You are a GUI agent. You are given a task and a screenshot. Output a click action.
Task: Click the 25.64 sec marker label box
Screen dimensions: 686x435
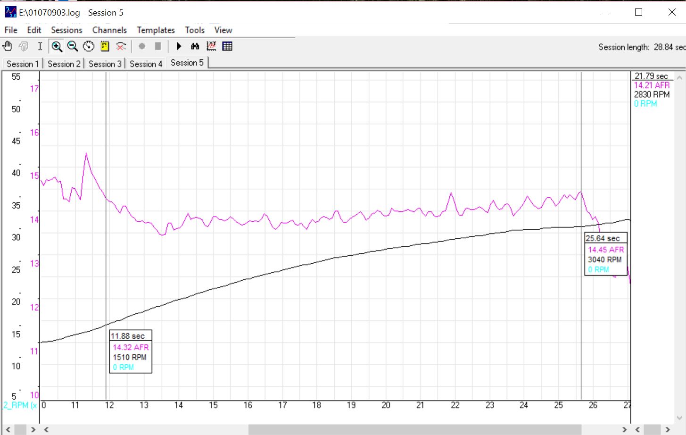[606, 254]
